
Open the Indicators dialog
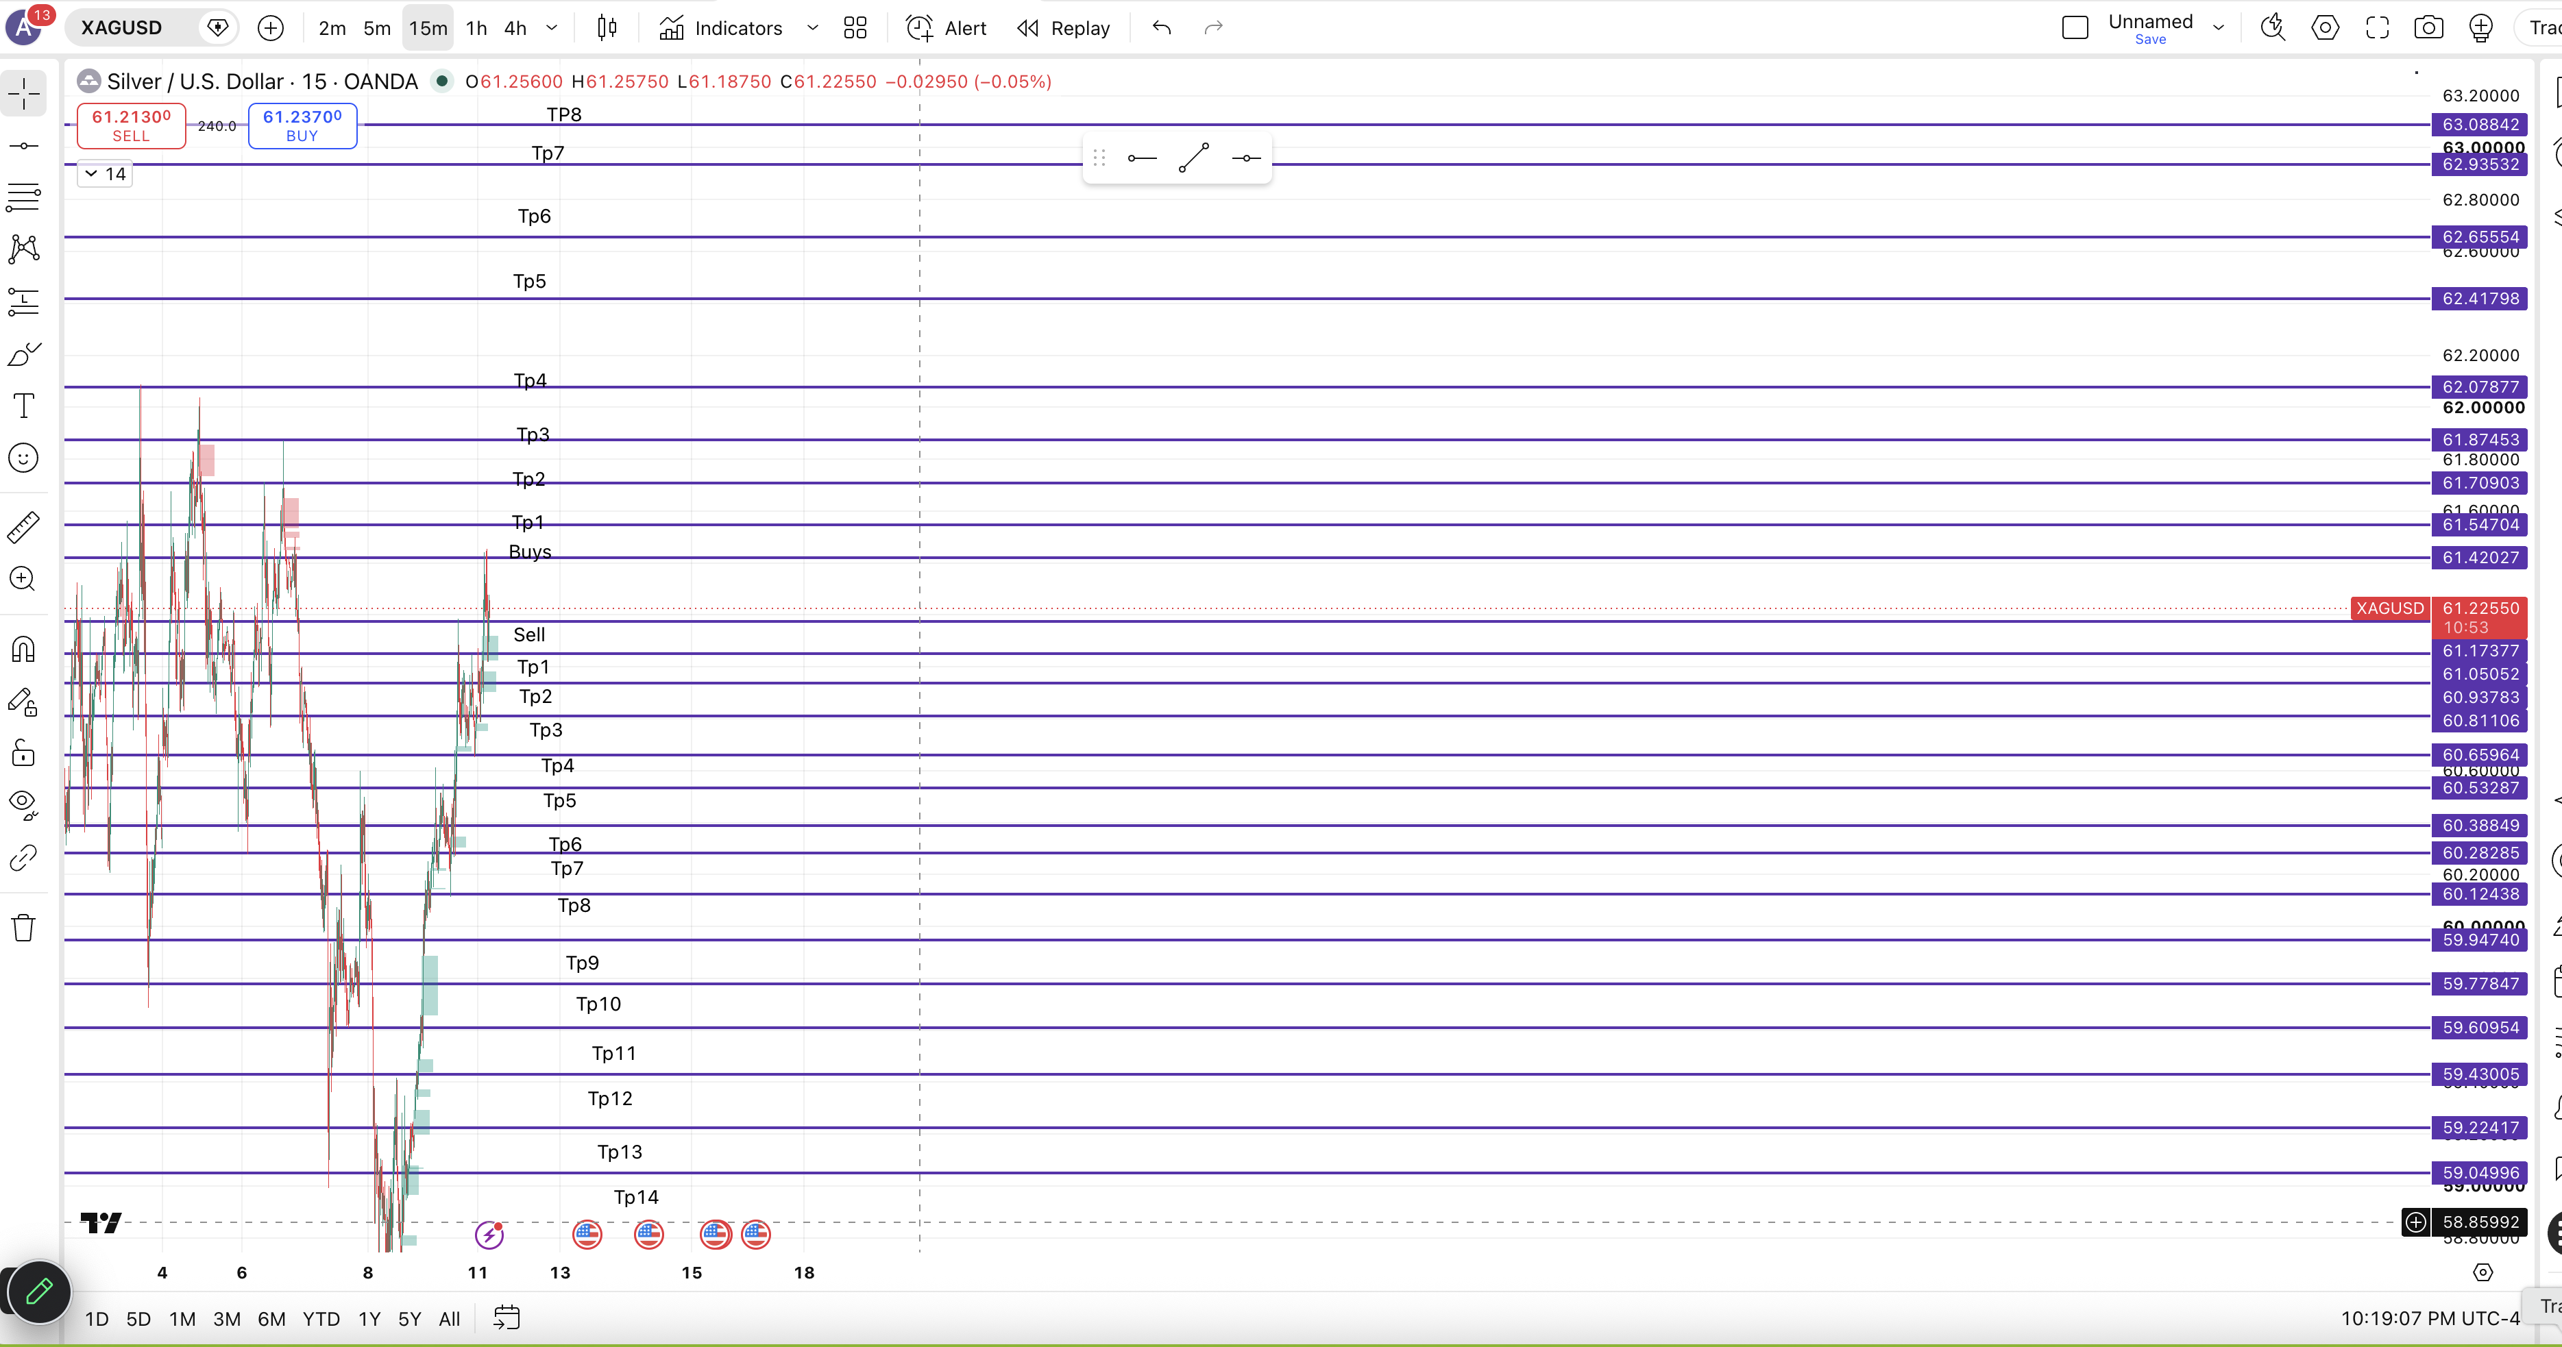coord(721,28)
